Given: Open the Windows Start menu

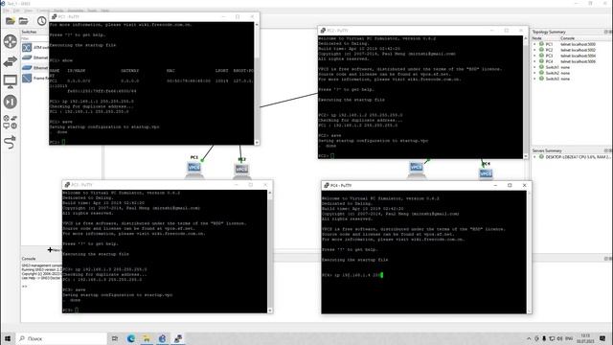Looking at the screenshot, I should click(x=8, y=338).
